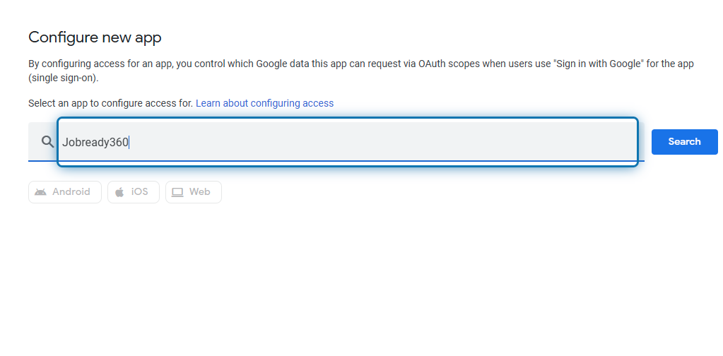Click the word Android in the chip

point(71,192)
